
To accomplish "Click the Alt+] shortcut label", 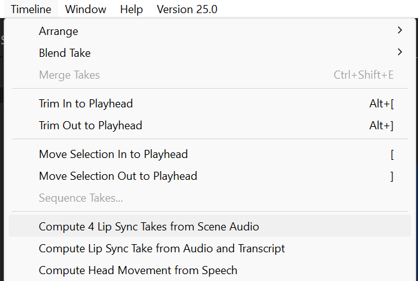I will click(382, 126).
